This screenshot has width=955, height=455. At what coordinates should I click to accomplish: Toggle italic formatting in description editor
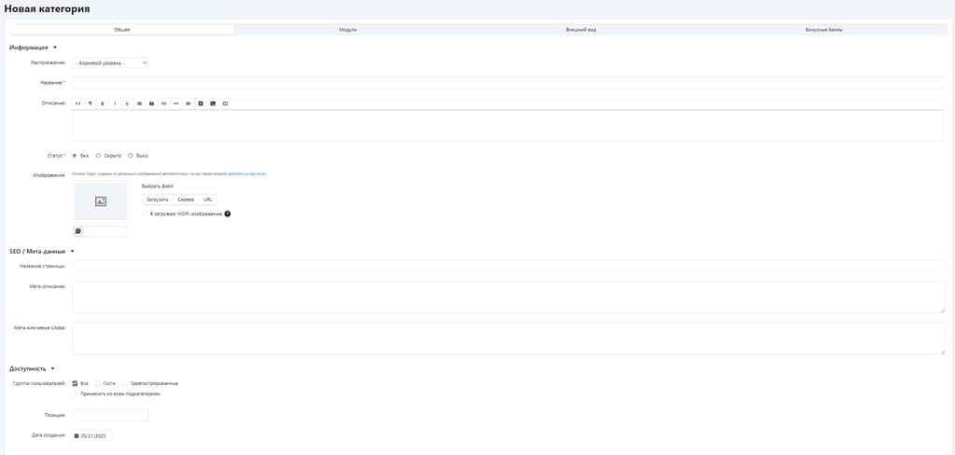(x=115, y=103)
